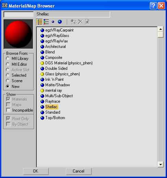Click Clear Material Library page icon

coord(87,22)
